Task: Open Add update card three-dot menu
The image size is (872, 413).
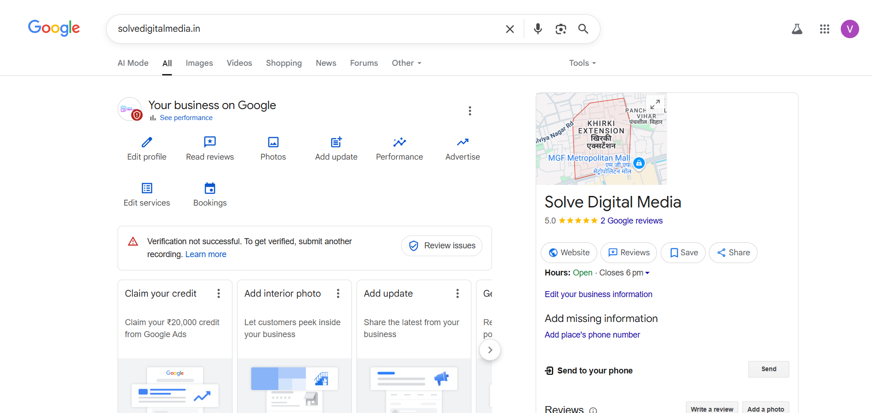Action: [458, 293]
